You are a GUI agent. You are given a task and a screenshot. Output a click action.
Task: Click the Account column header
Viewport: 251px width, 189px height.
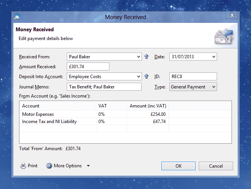(x=58, y=106)
